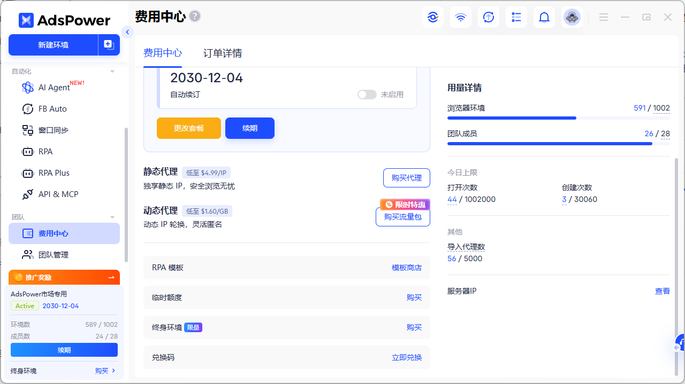This screenshot has height=384, width=685.
Task: Open 窗口同步 window sync item
Action: click(64, 130)
